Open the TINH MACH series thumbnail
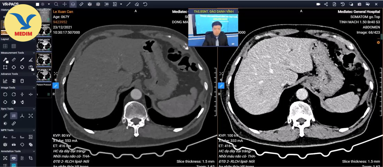The height and width of the screenshot is (167, 383). tap(44, 60)
